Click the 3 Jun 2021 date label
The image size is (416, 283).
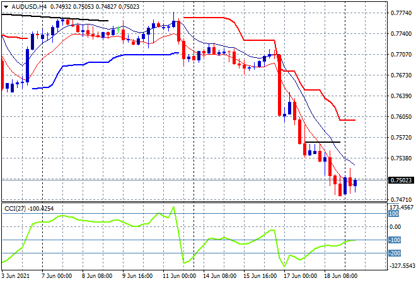(x=15, y=276)
